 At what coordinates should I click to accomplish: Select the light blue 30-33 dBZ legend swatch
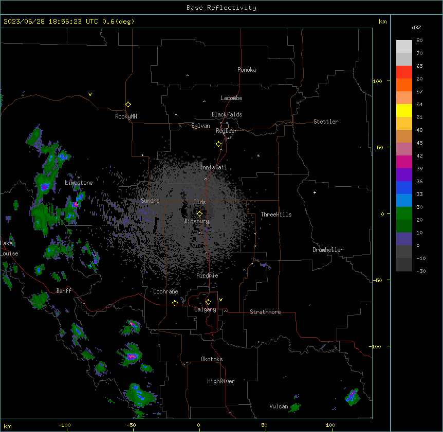pyautogui.click(x=404, y=201)
